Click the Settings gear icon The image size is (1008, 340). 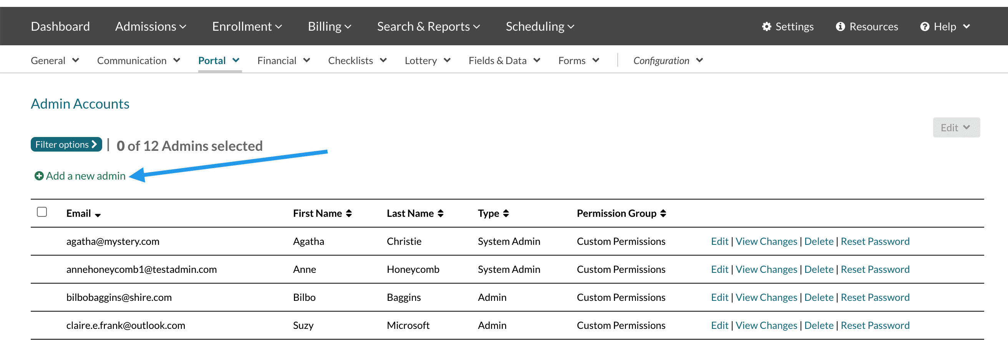click(766, 26)
